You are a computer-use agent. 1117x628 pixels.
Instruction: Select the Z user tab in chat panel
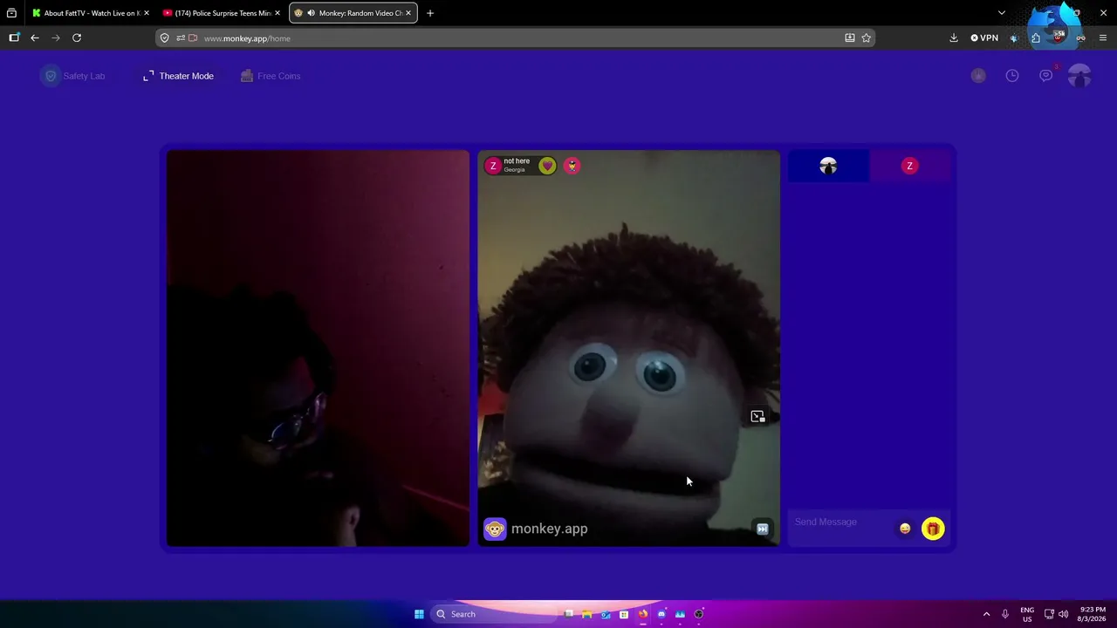tap(909, 166)
